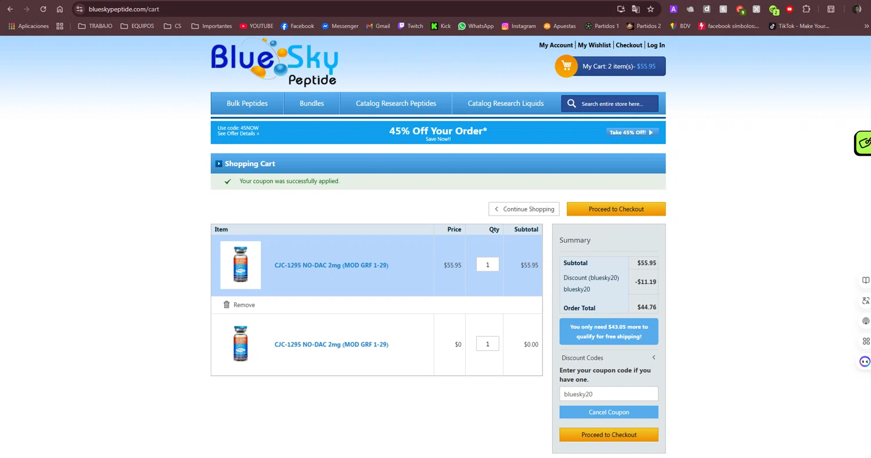Open the translate page icon
This screenshot has height=458, width=871.
(x=636, y=9)
